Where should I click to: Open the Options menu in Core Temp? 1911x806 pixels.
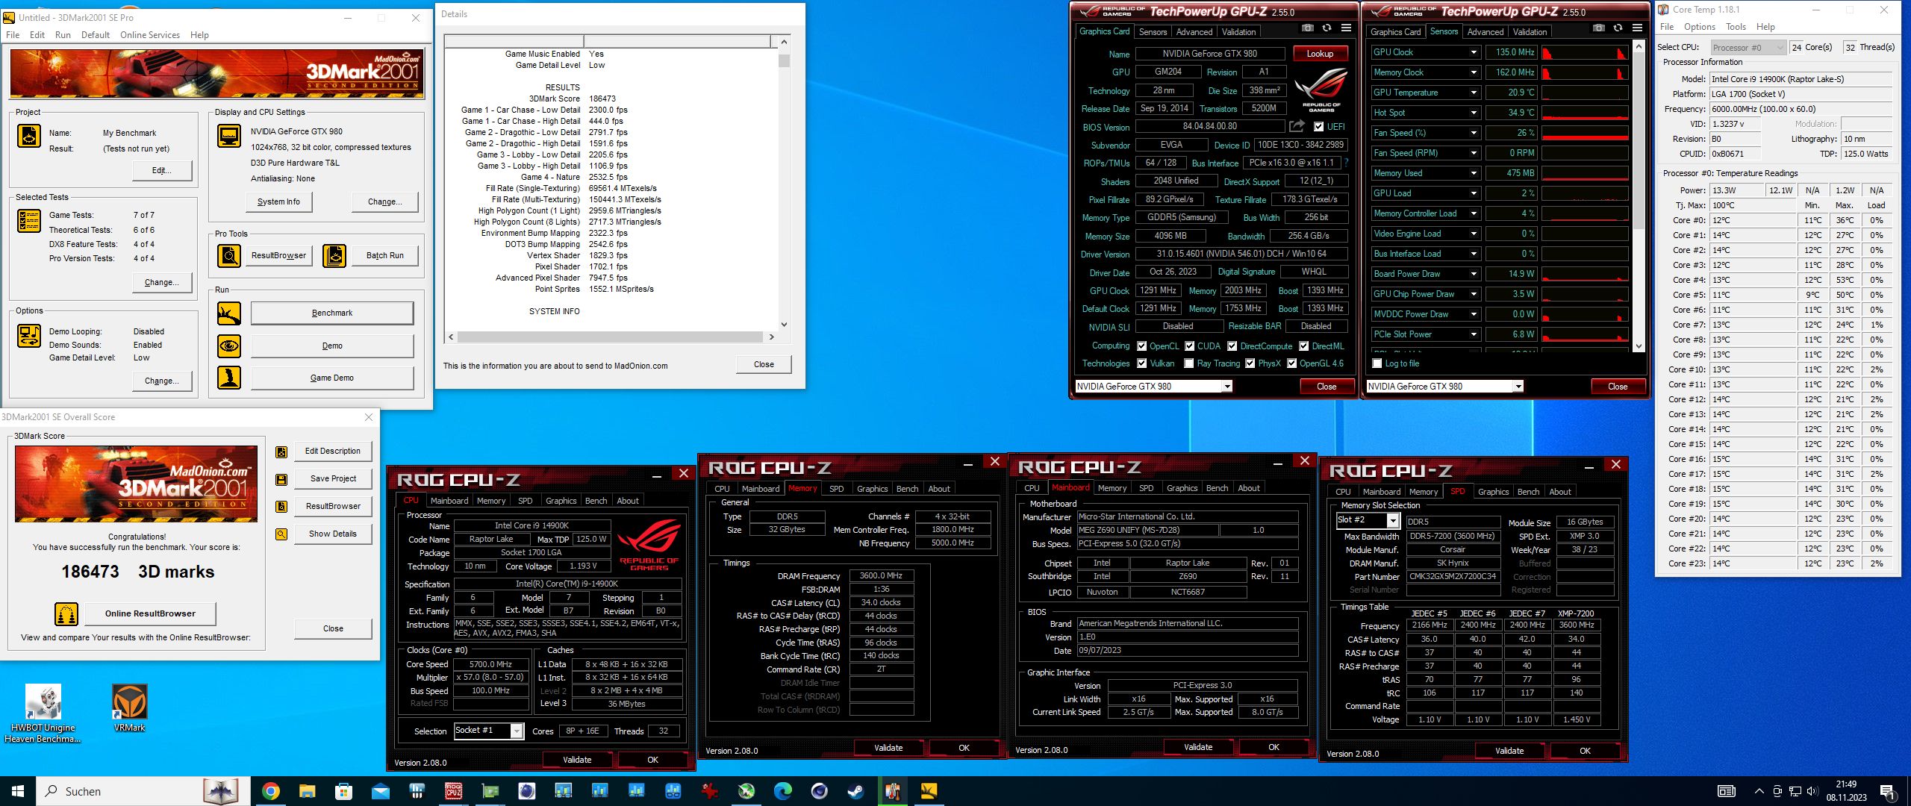(x=1700, y=27)
